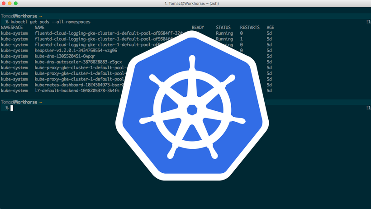Click the Kubernetes helm wheel logo
The height and width of the screenshot is (209, 371).
tap(192, 106)
